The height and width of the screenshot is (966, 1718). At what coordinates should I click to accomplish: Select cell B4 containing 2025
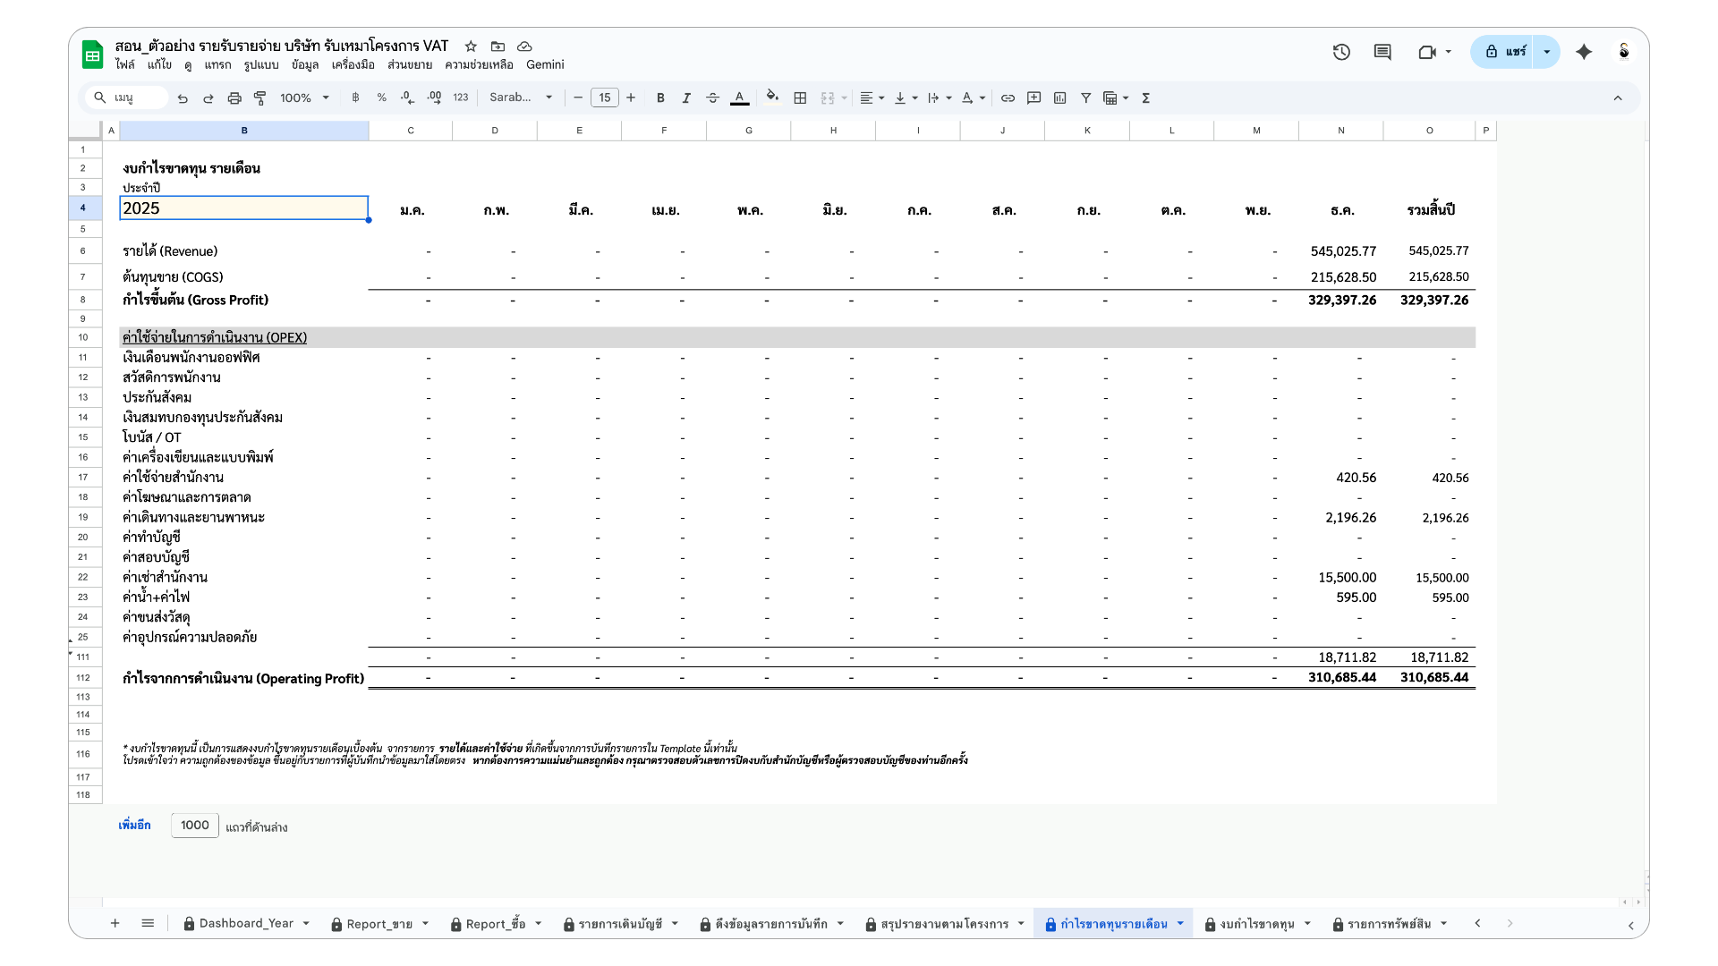click(244, 208)
